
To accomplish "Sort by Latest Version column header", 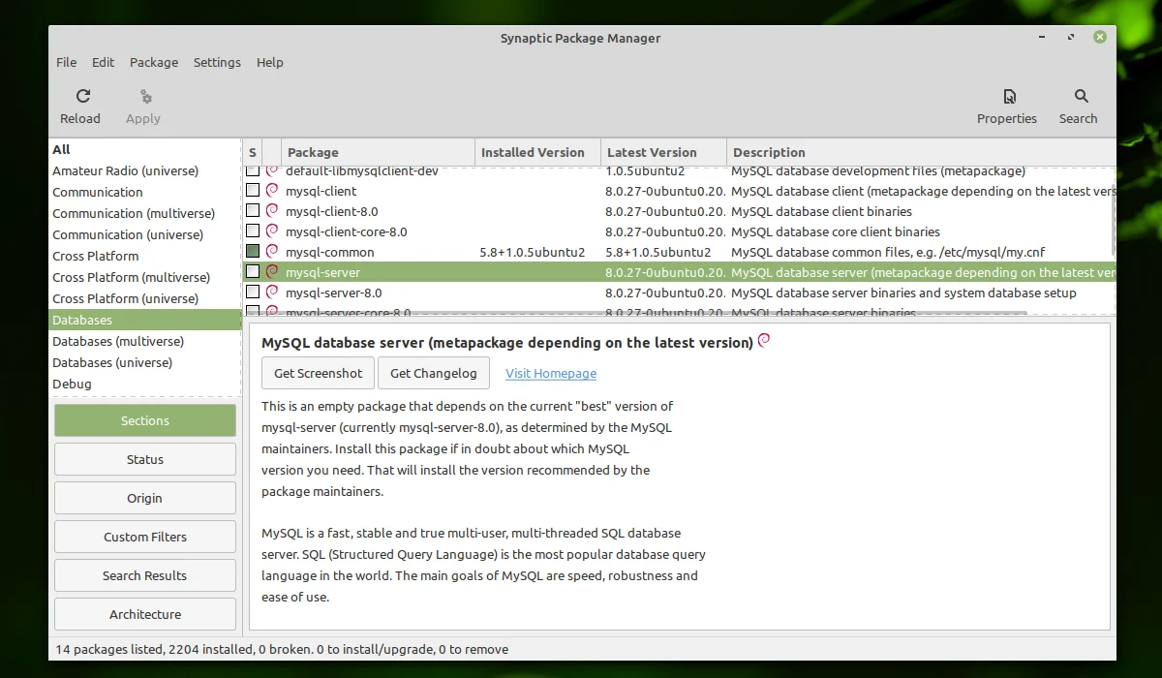I will pos(664,152).
